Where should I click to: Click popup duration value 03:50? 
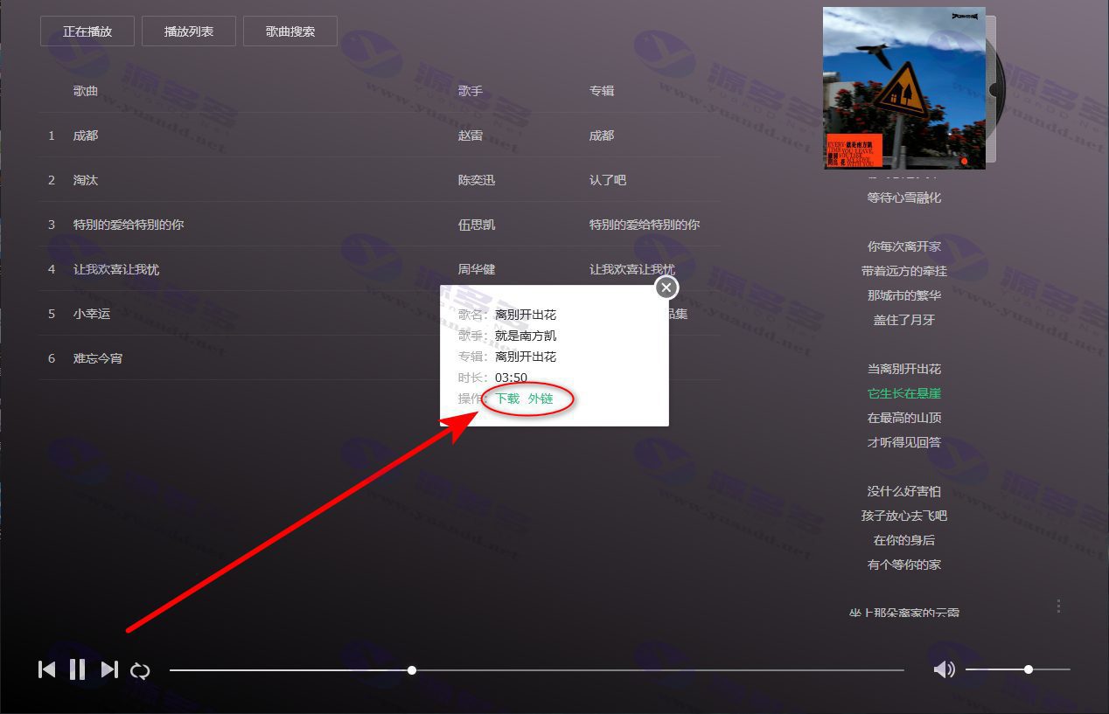coord(511,378)
